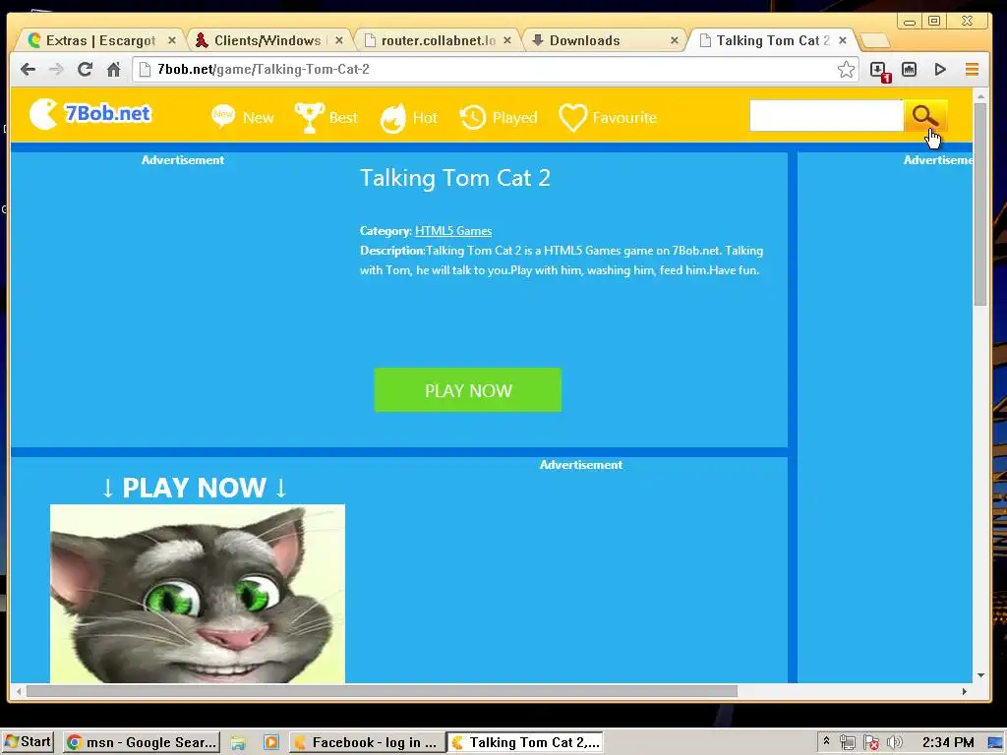Reload the page with the refresh icon
The image size is (1007, 755).
click(x=85, y=70)
